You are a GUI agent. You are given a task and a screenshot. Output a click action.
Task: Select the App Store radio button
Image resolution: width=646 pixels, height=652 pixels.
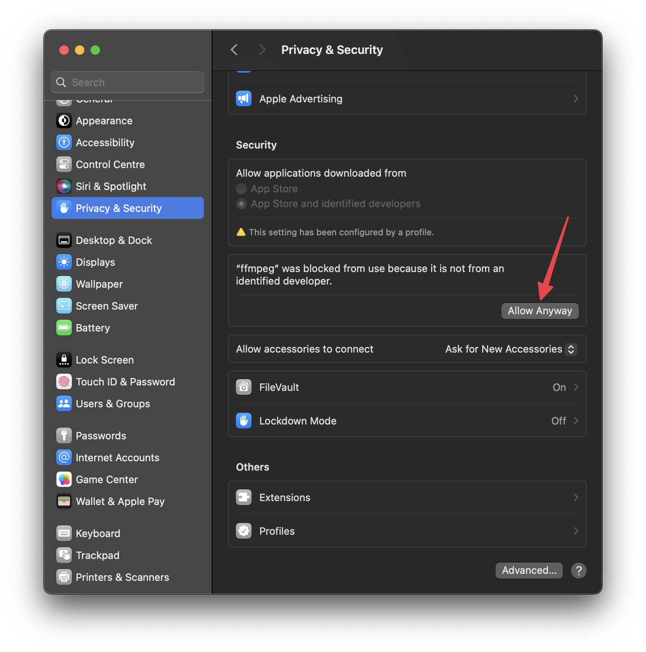click(x=241, y=189)
